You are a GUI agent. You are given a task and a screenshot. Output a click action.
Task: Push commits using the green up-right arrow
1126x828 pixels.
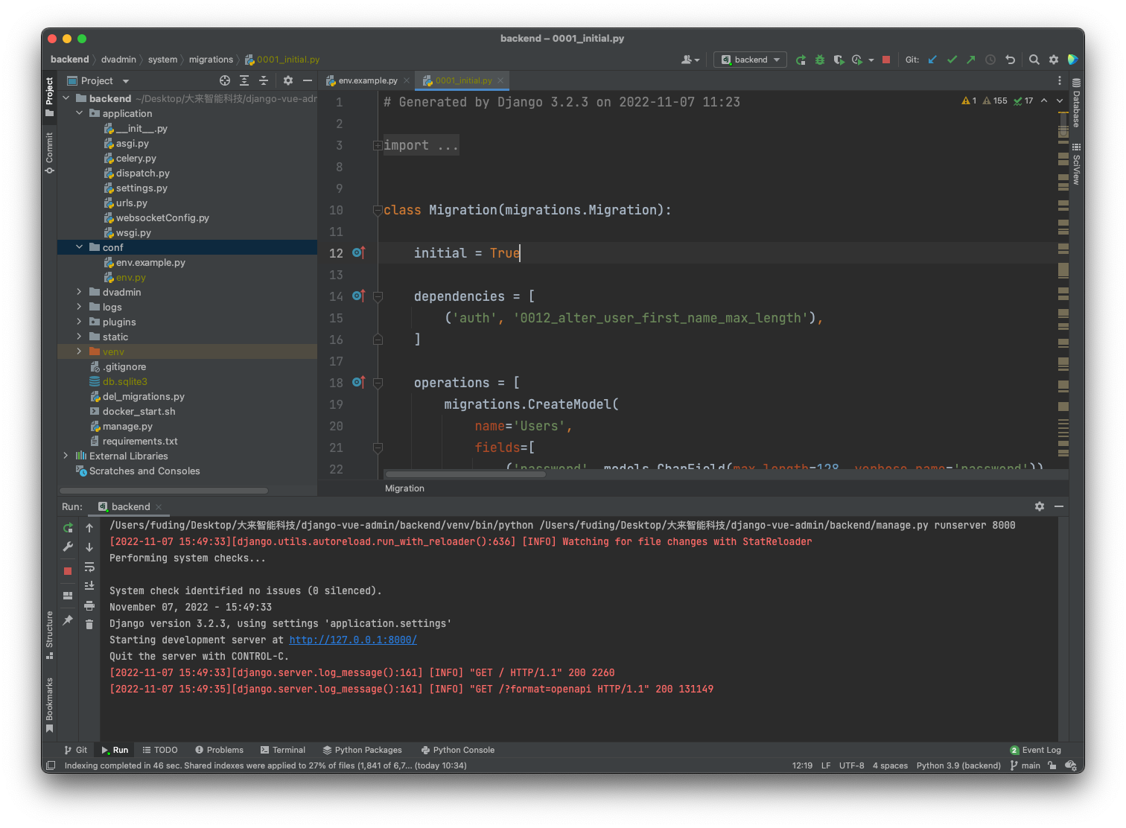click(x=971, y=60)
